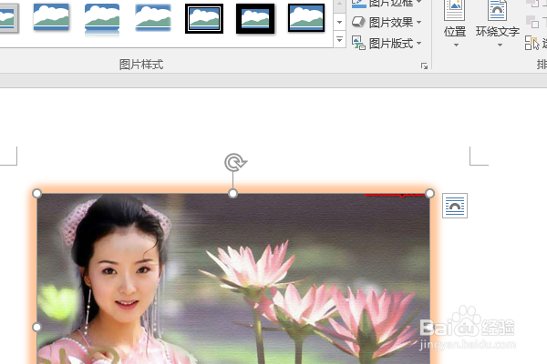
Task: Apply the double black frame picture style
Action: click(204, 18)
